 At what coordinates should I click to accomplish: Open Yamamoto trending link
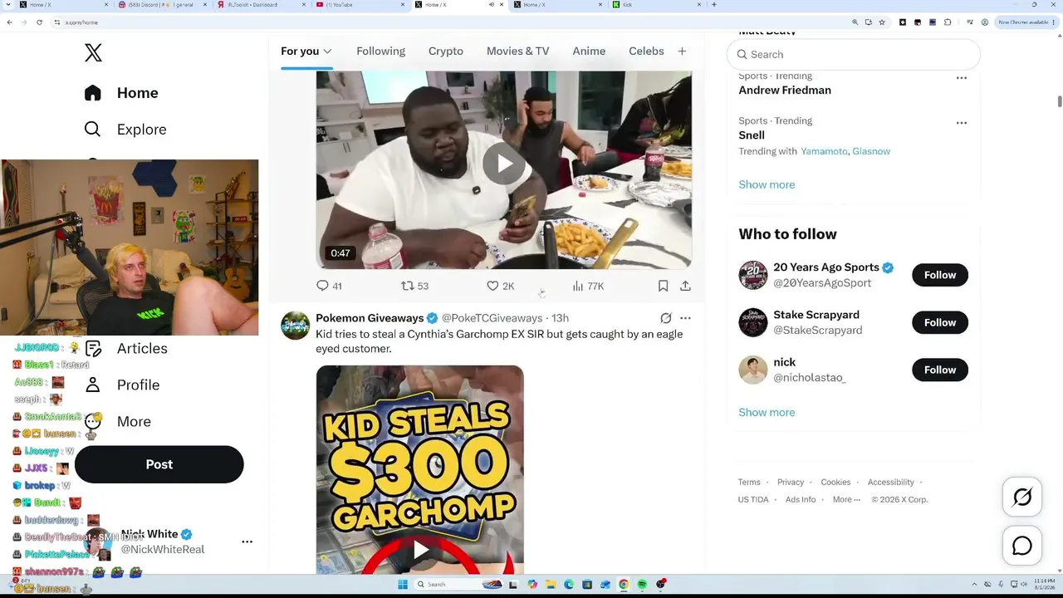[x=824, y=151]
